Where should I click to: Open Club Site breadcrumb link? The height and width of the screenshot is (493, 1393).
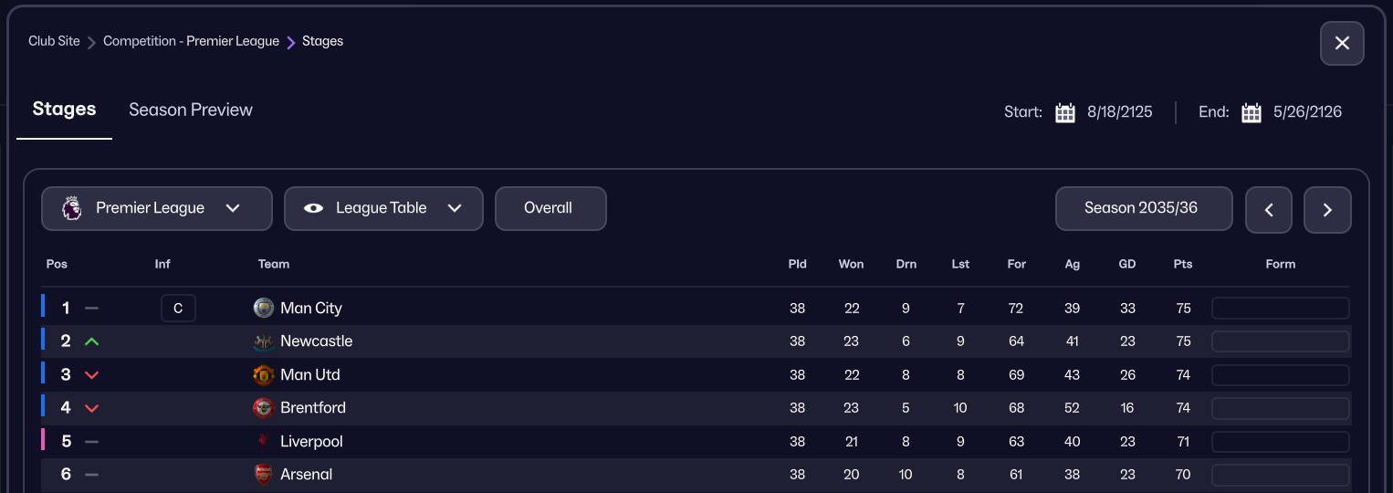(x=54, y=41)
